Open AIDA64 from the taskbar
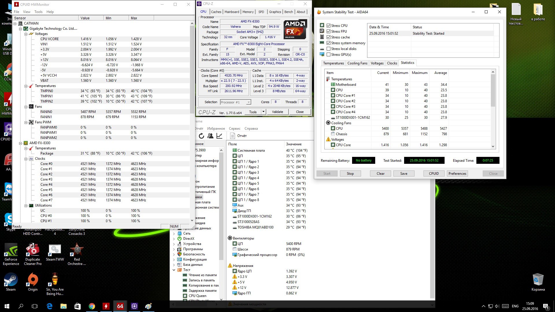 pyautogui.click(x=120, y=306)
